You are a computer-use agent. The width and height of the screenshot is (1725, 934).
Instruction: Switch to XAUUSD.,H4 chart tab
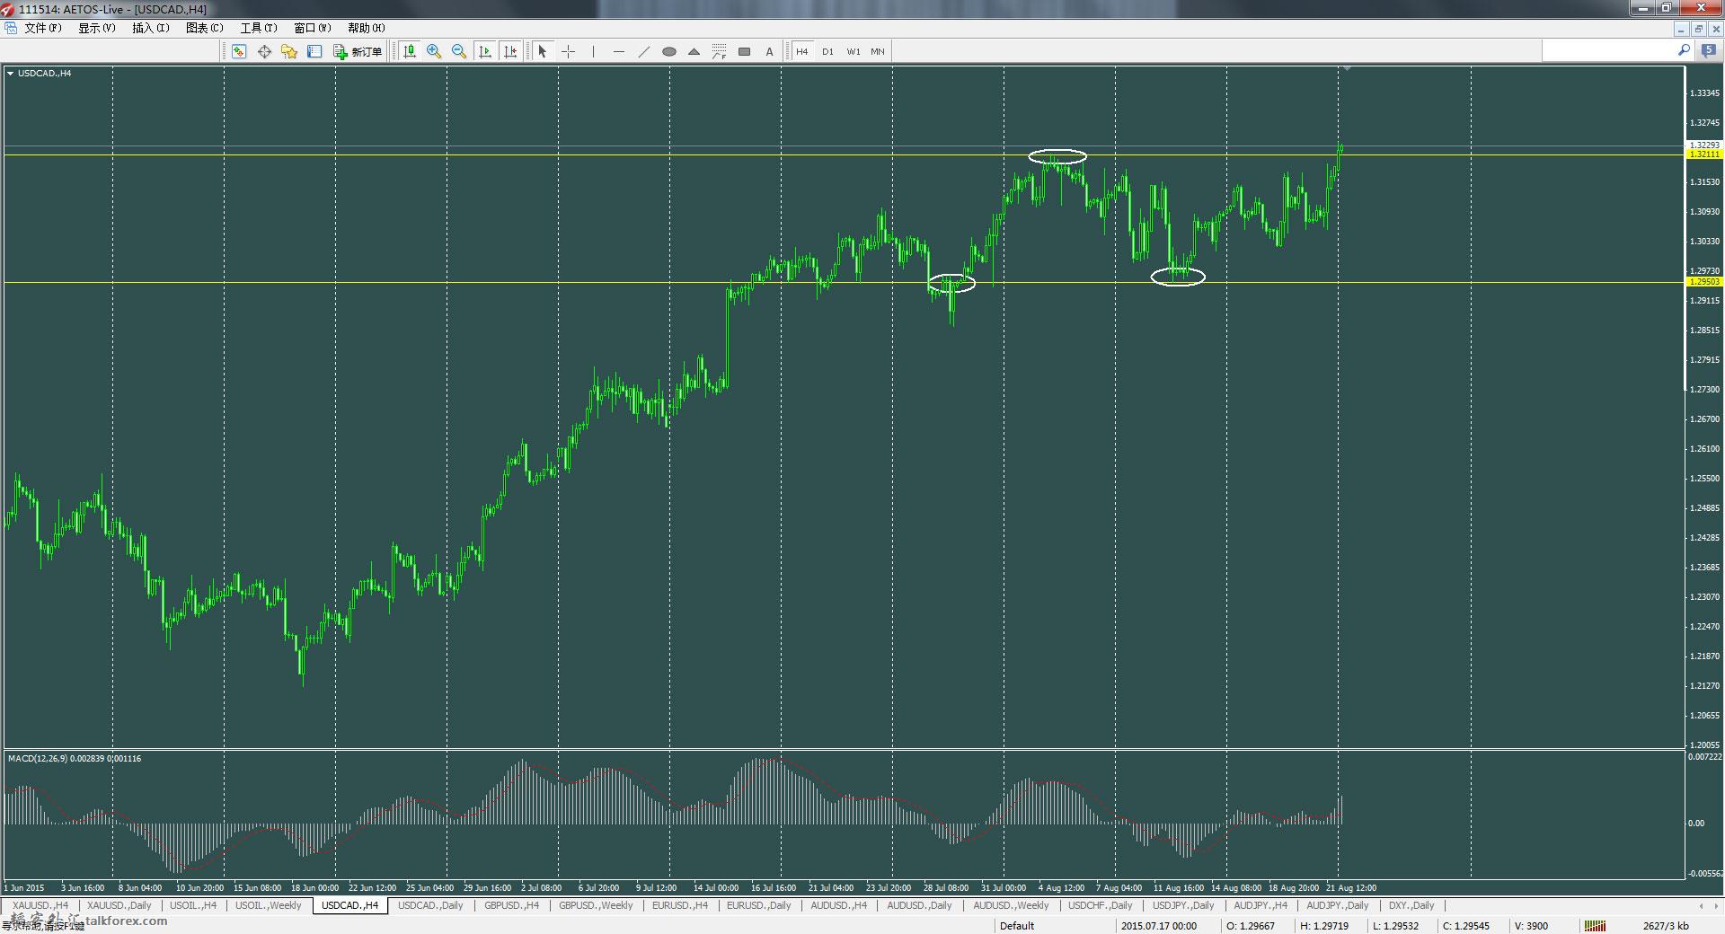(x=40, y=905)
